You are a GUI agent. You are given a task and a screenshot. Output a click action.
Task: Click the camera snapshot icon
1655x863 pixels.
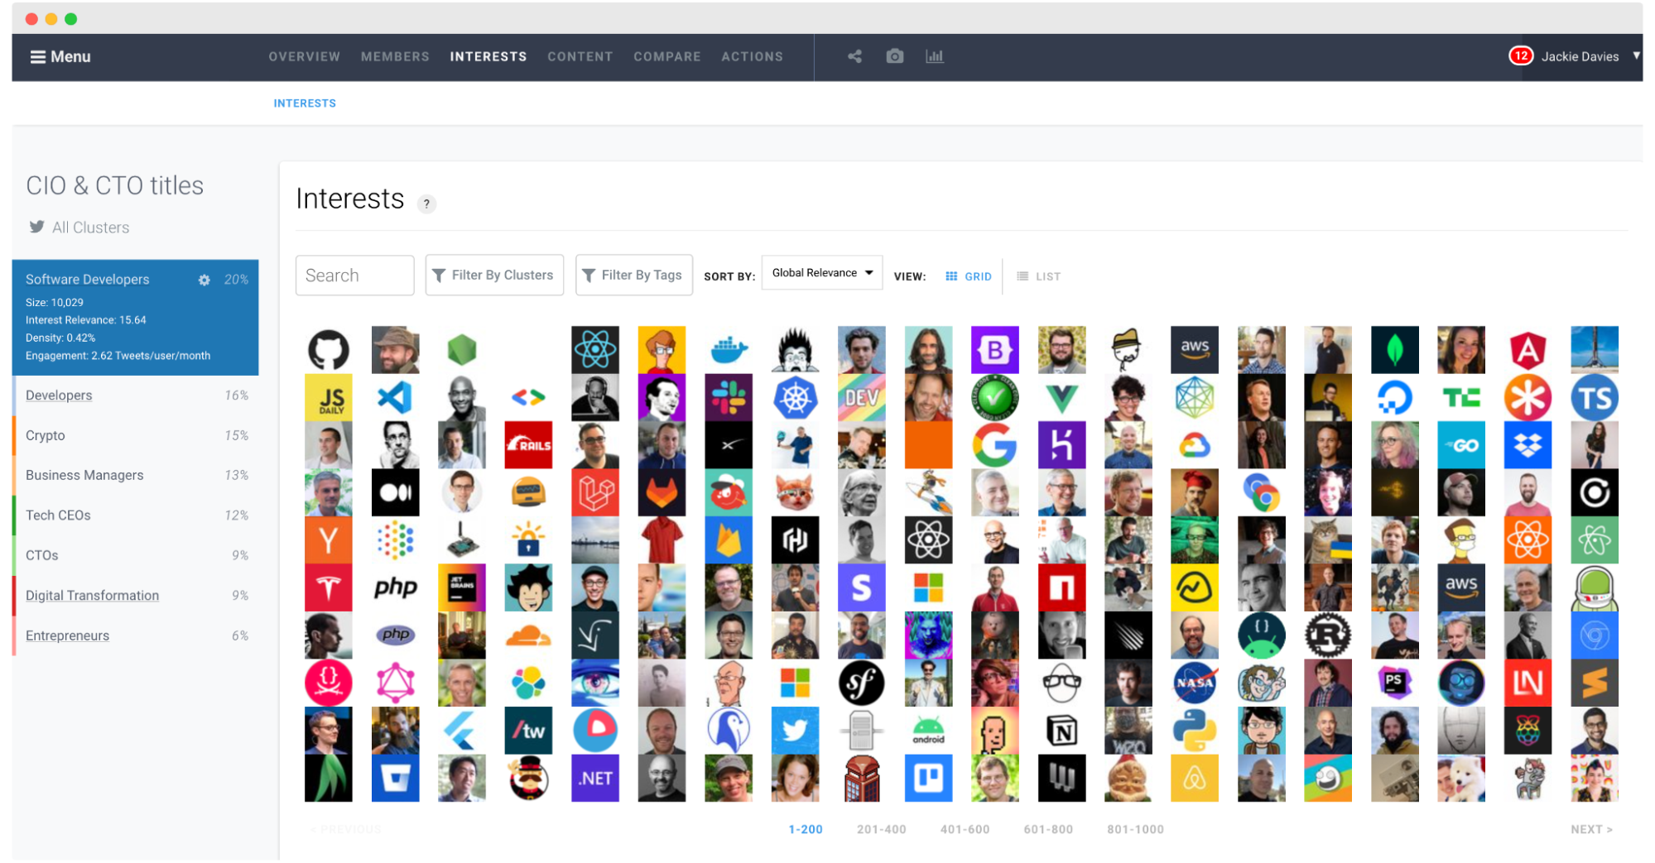click(894, 56)
